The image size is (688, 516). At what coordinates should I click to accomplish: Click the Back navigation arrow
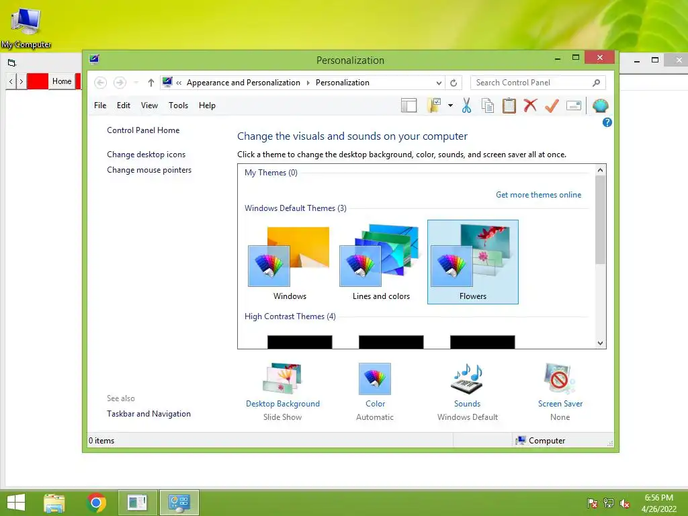point(101,83)
